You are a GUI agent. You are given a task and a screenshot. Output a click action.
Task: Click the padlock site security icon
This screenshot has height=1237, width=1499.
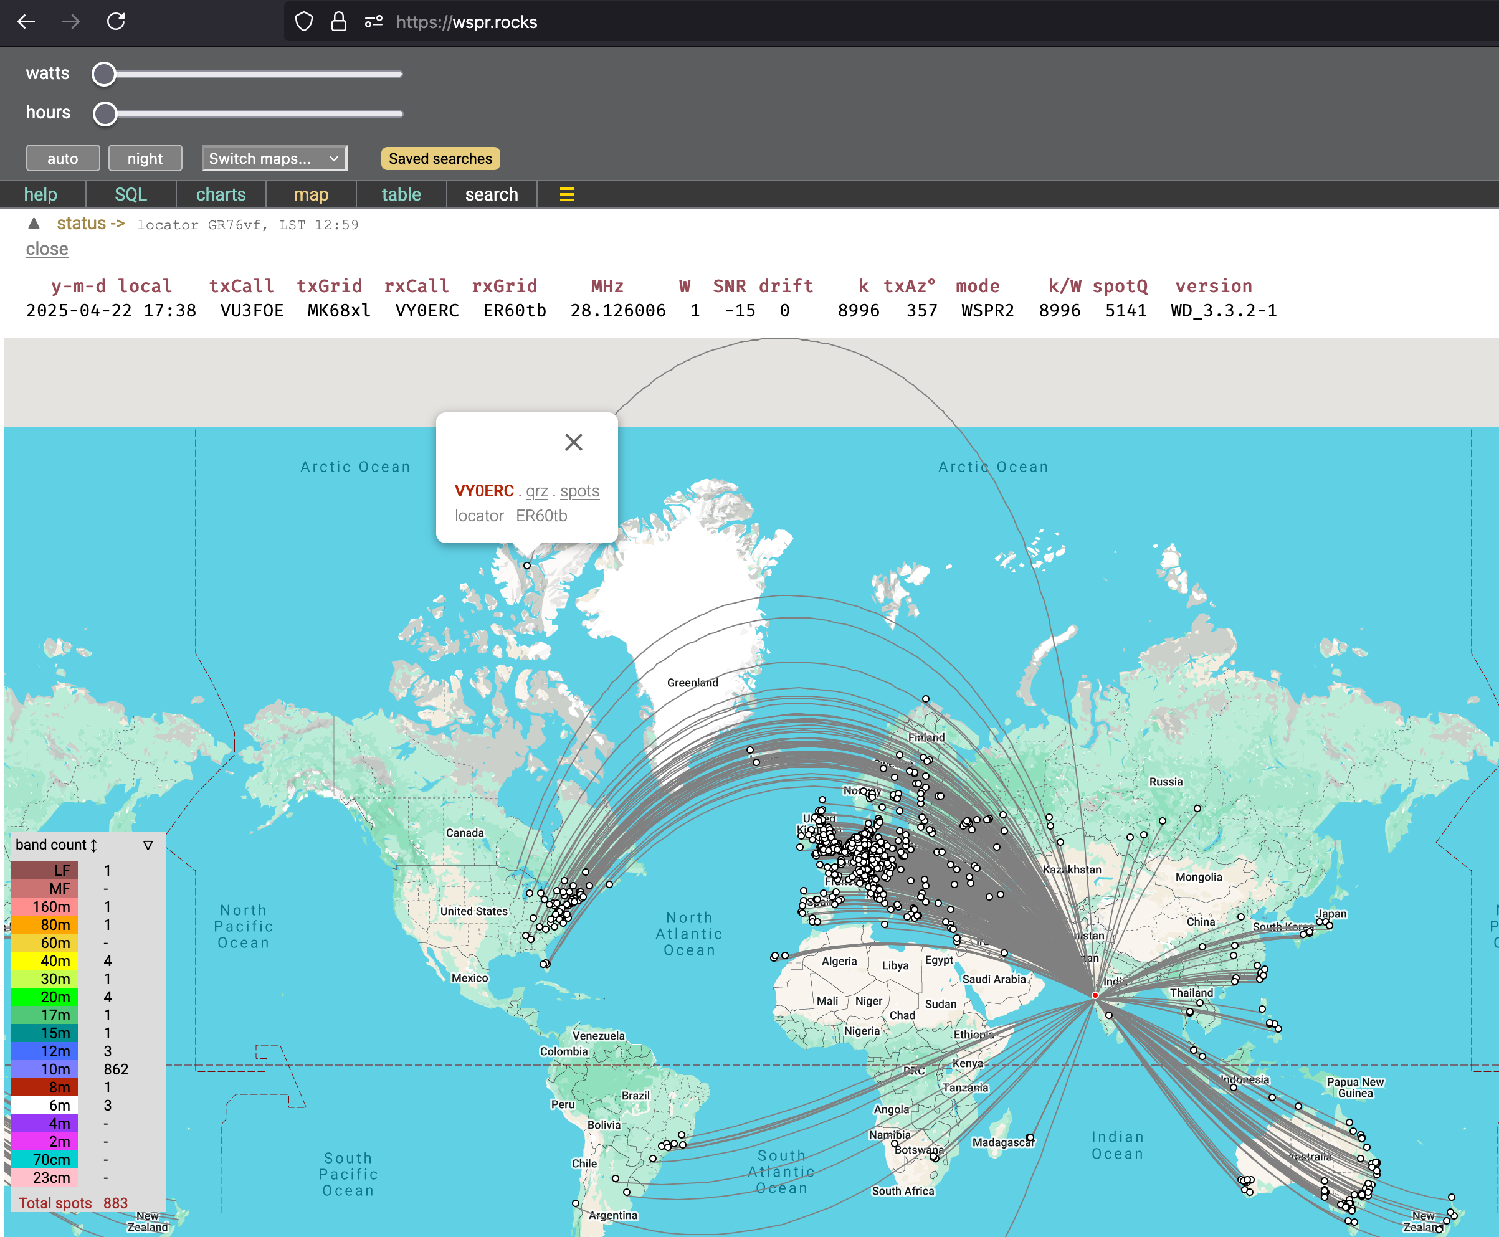point(338,22)
